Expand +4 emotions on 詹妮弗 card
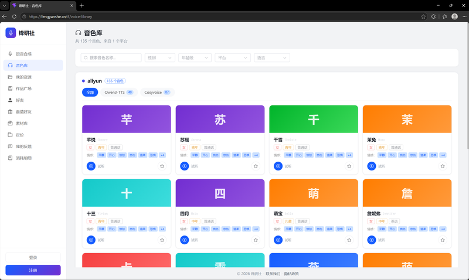The image size is (469, 280). click(x=443, y=229)
